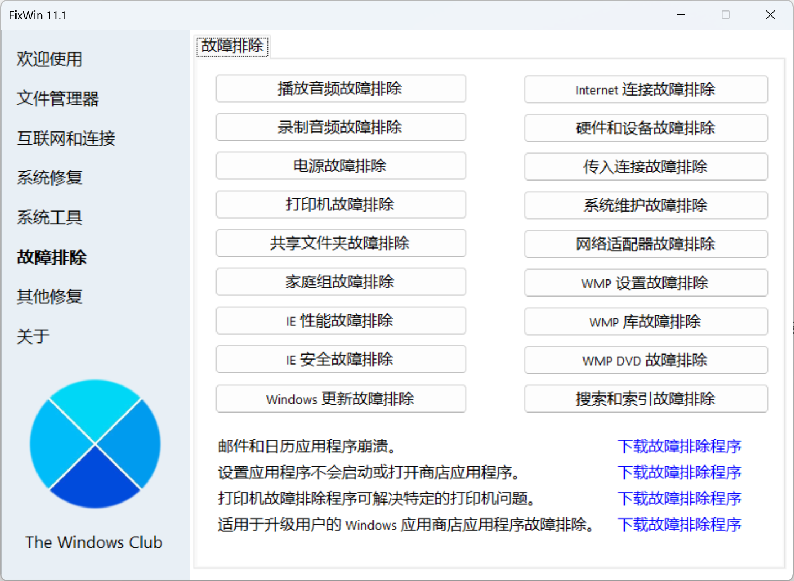This screenshot has height=581, width=794.
Task: Open the 系统修复 section
Action: 49,178
